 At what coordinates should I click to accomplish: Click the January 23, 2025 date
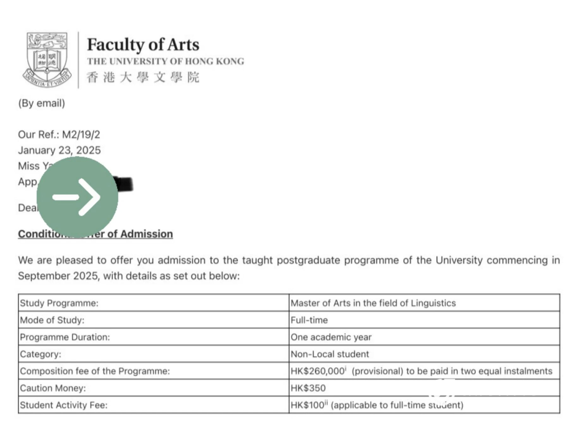tap(59, 150)
